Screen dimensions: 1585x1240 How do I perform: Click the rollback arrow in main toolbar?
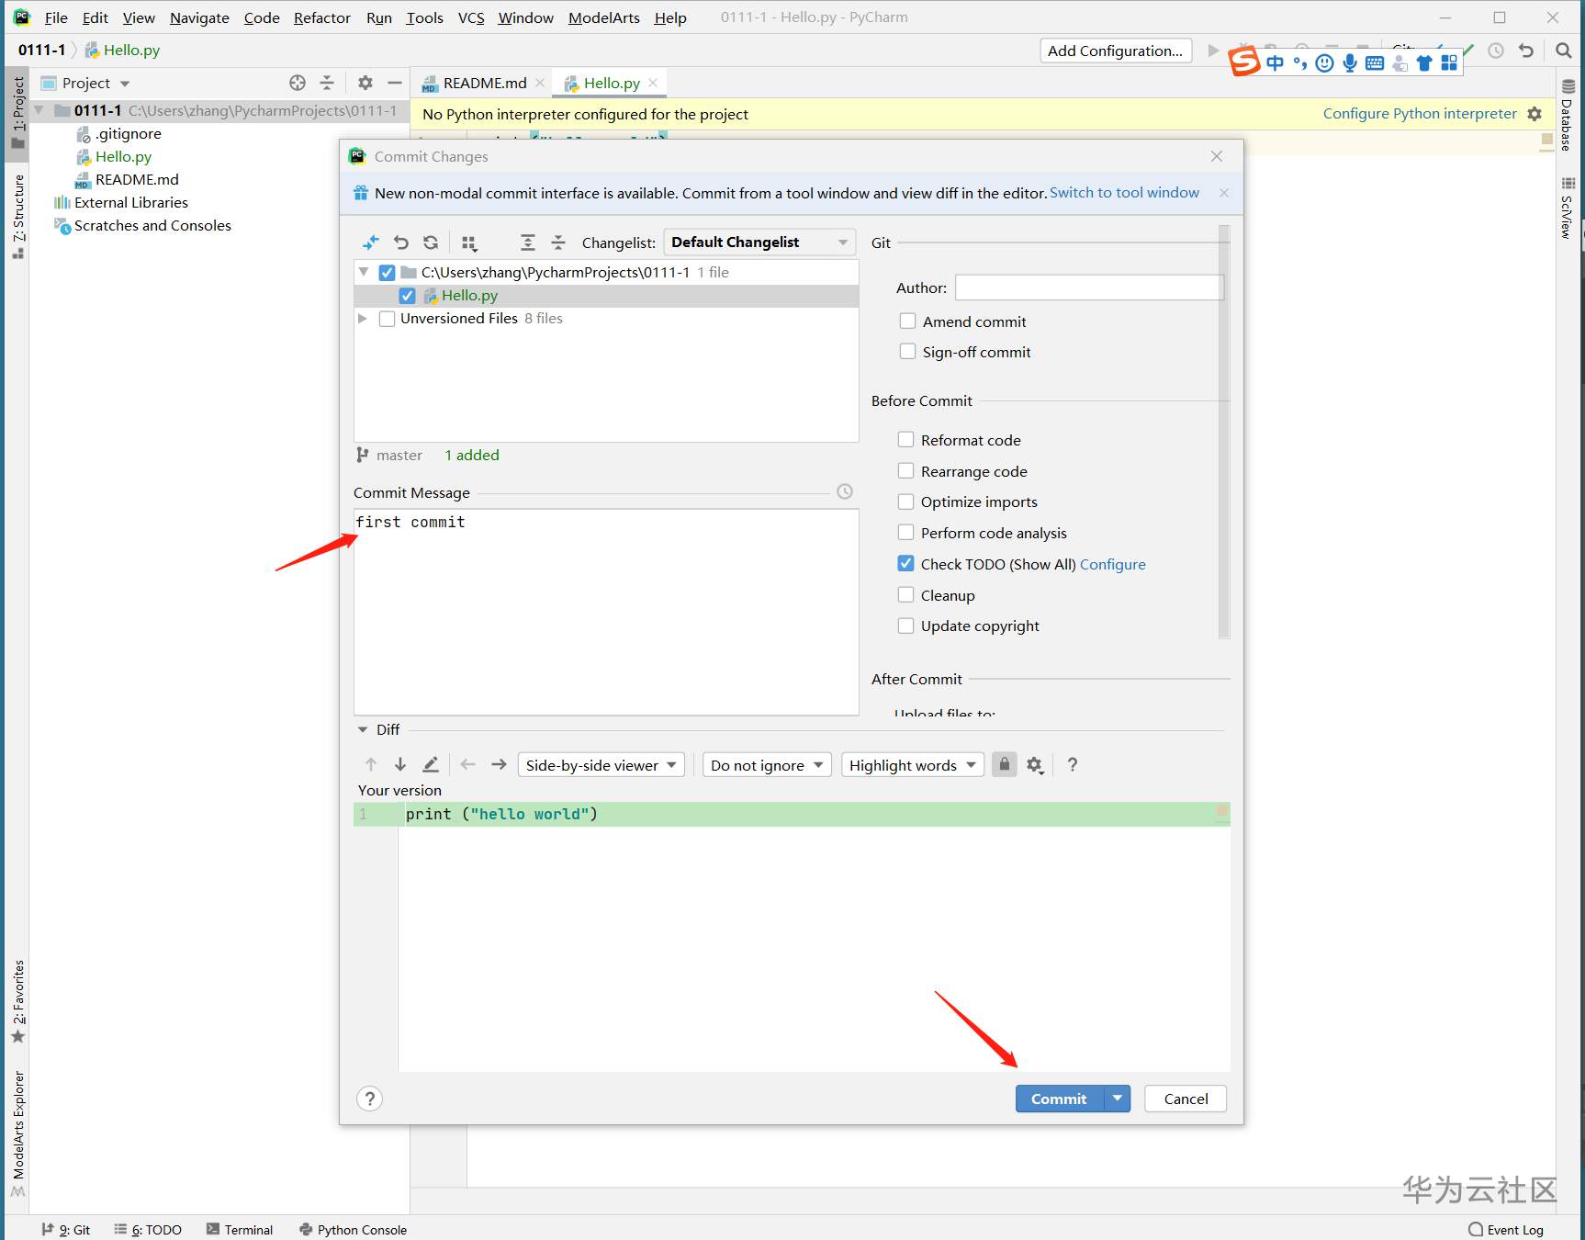[1526, 51]
